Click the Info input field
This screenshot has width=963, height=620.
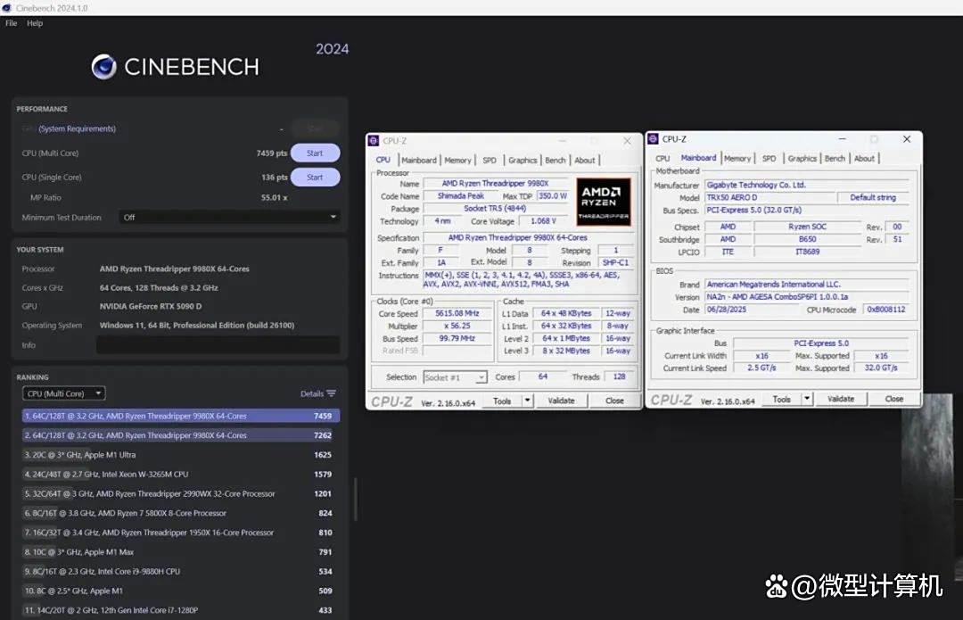point(218,344)
